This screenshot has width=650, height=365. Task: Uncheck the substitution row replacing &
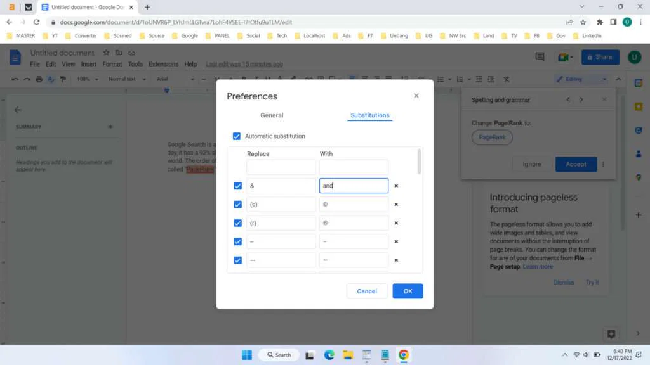(x=237, y=186)
